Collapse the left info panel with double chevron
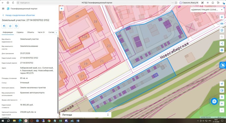Screen dimensions: 226x123 pyautogui.click(x=62, y=8)
